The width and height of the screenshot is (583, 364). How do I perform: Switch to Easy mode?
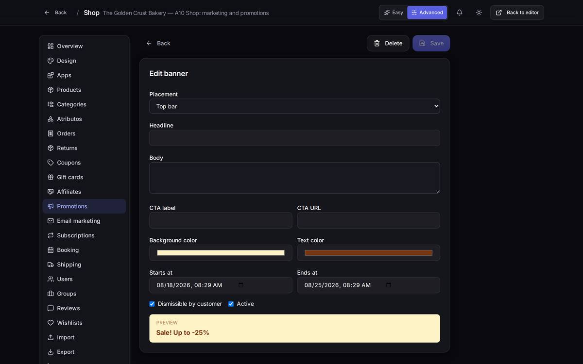click(x=394, y=13)
